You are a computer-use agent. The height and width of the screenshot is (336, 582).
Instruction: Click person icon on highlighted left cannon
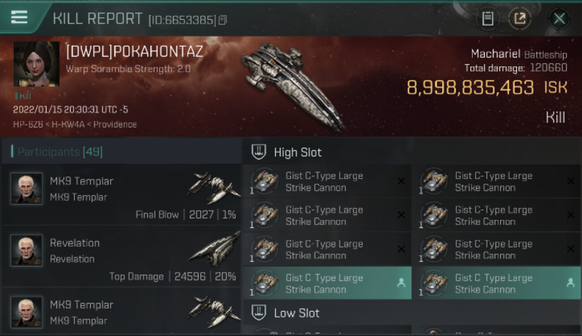click(401, 283)
